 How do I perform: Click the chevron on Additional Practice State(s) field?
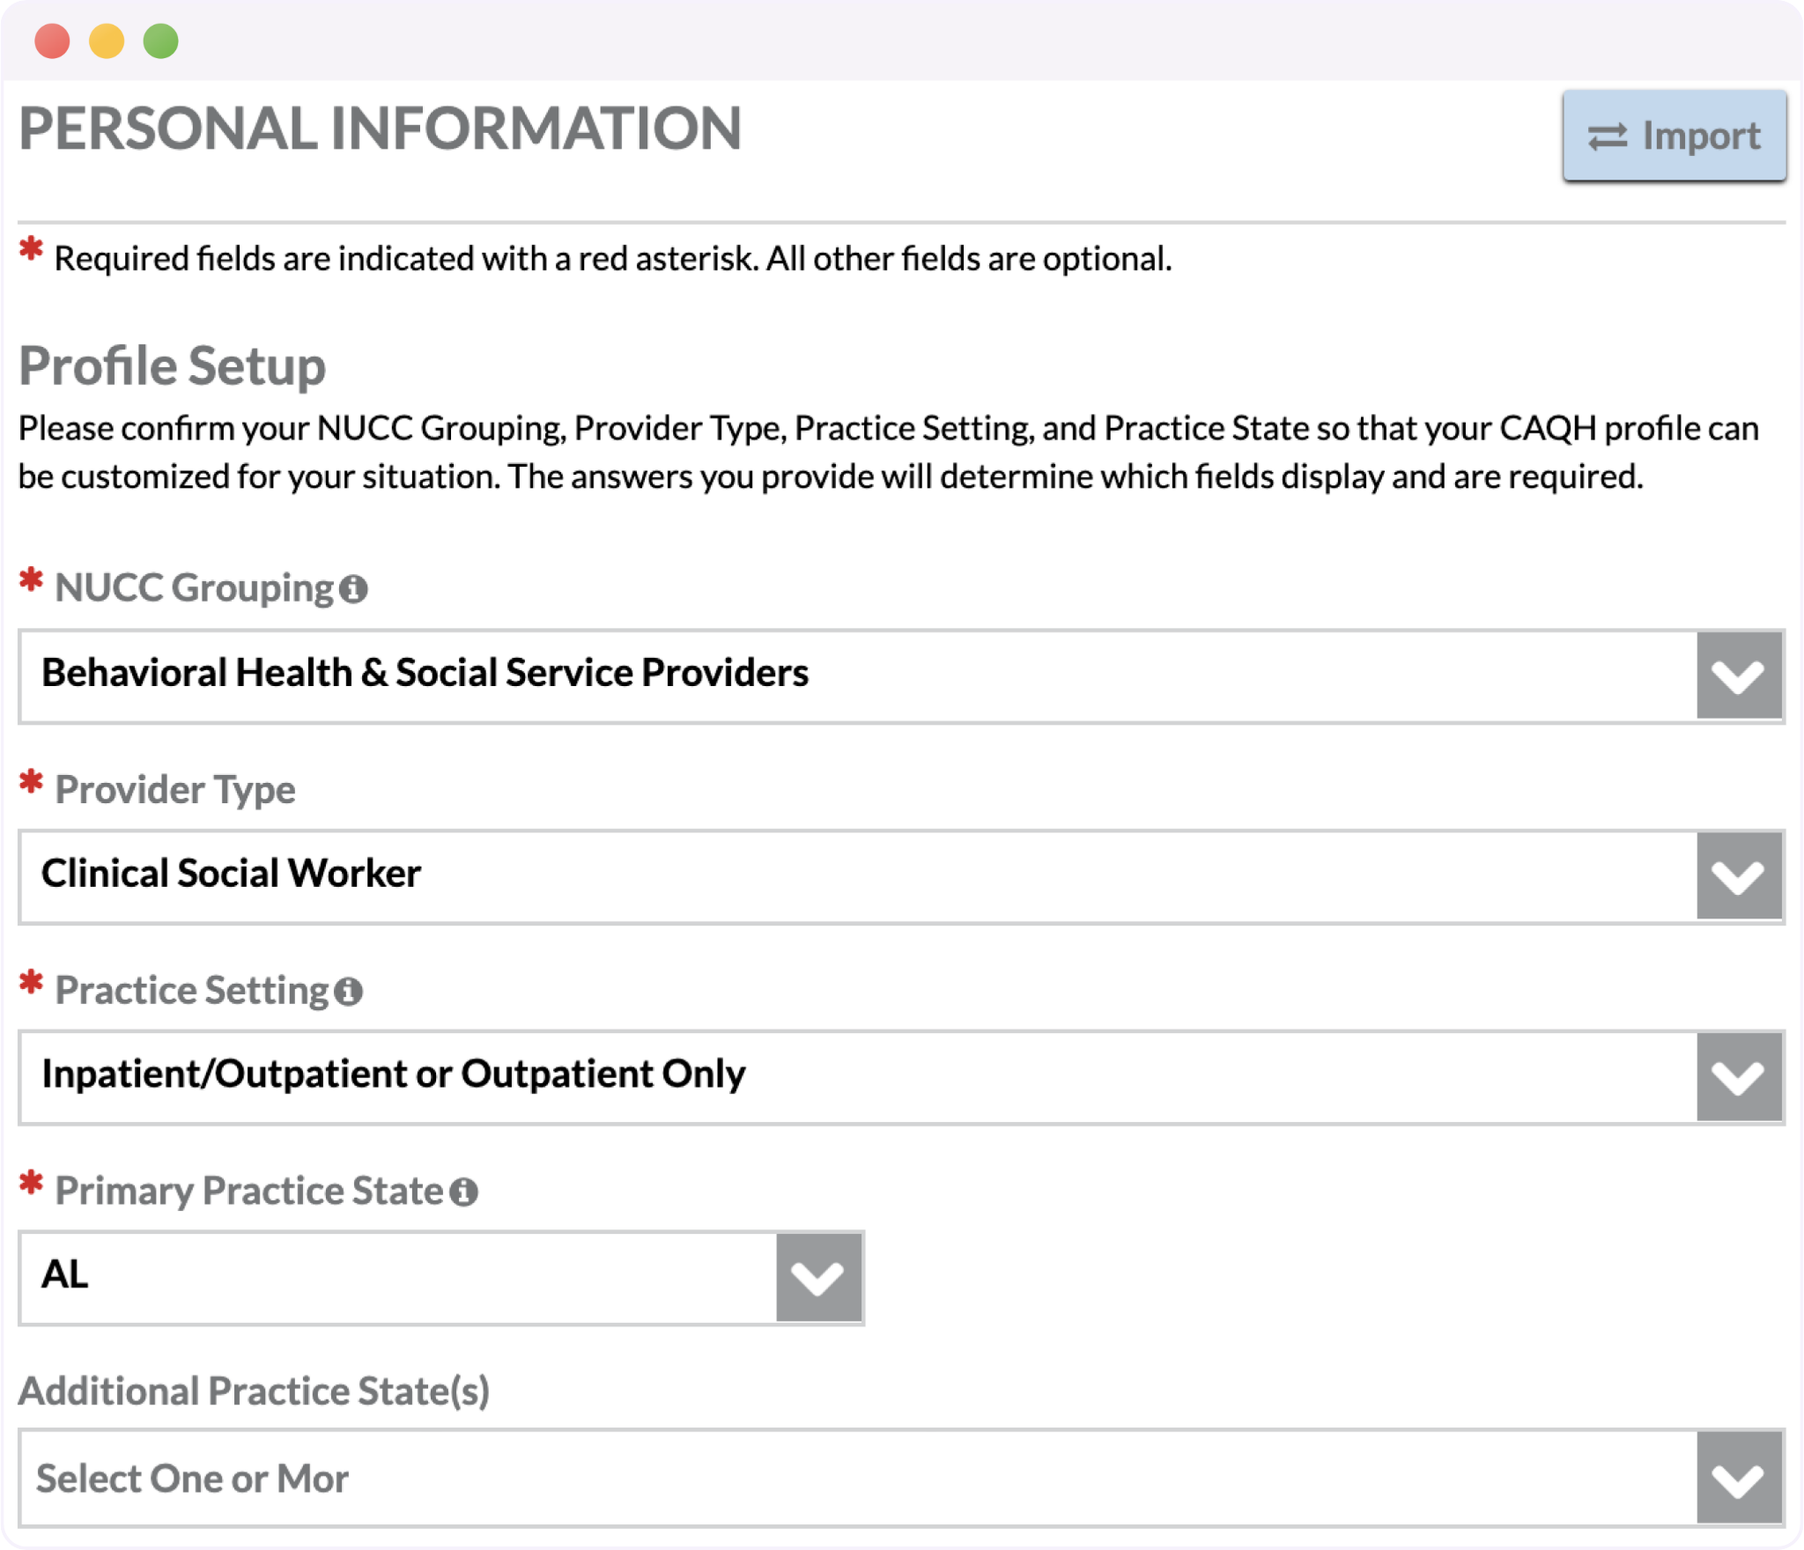point(1737,1479)
